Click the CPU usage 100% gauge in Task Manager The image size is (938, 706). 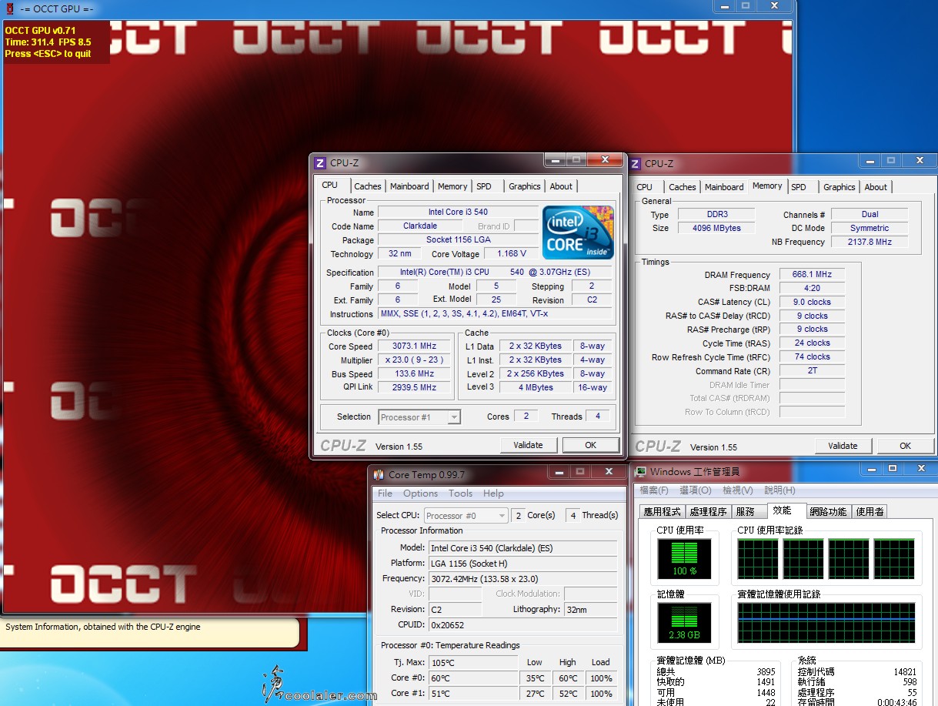684,559
